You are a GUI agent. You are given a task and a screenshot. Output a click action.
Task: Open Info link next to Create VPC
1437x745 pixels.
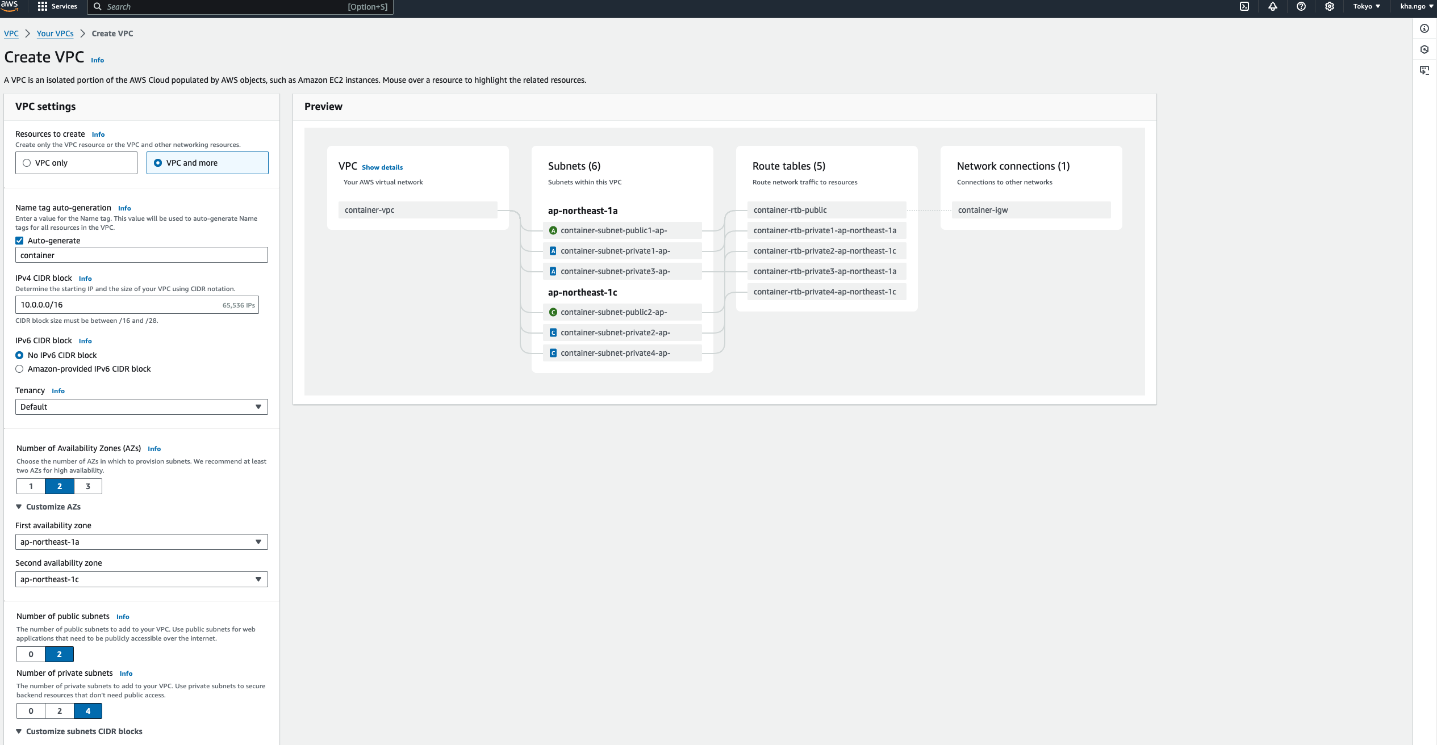[x=98, y=60]
